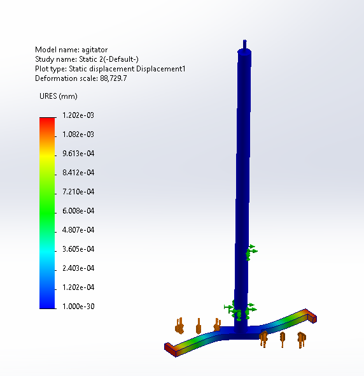364x376 pixels.
Task: Click the right group of orange load arrows
Action: click(283, 339)
